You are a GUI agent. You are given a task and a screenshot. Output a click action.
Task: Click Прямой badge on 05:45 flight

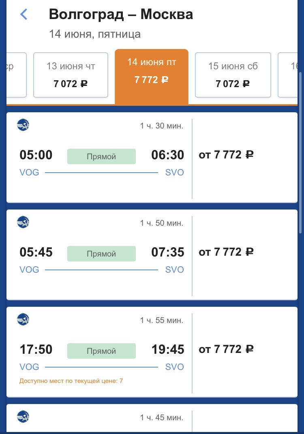click(x=101, y=254)
